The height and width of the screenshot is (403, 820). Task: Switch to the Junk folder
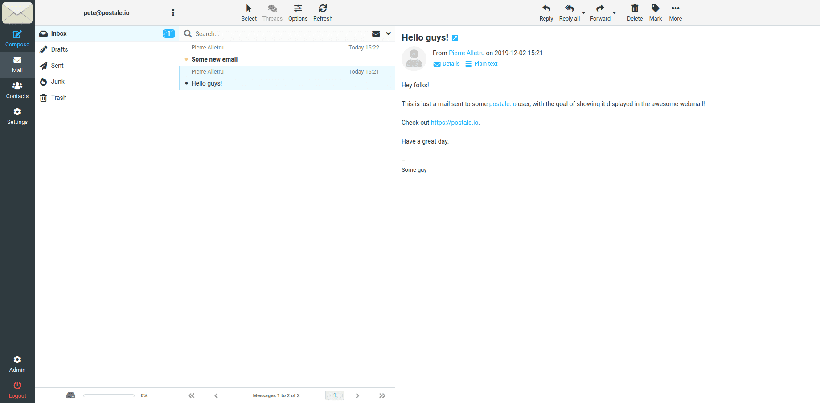point(57,82)
